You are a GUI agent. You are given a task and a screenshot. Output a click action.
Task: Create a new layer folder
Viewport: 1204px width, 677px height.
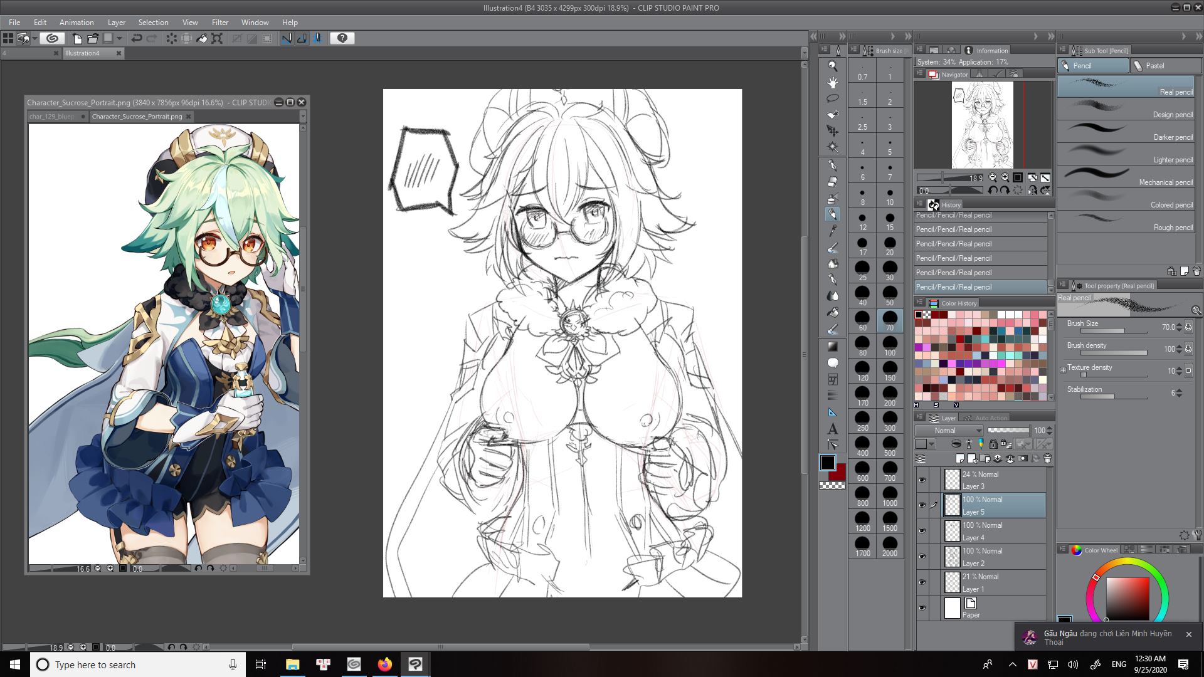tap(985, 459)
